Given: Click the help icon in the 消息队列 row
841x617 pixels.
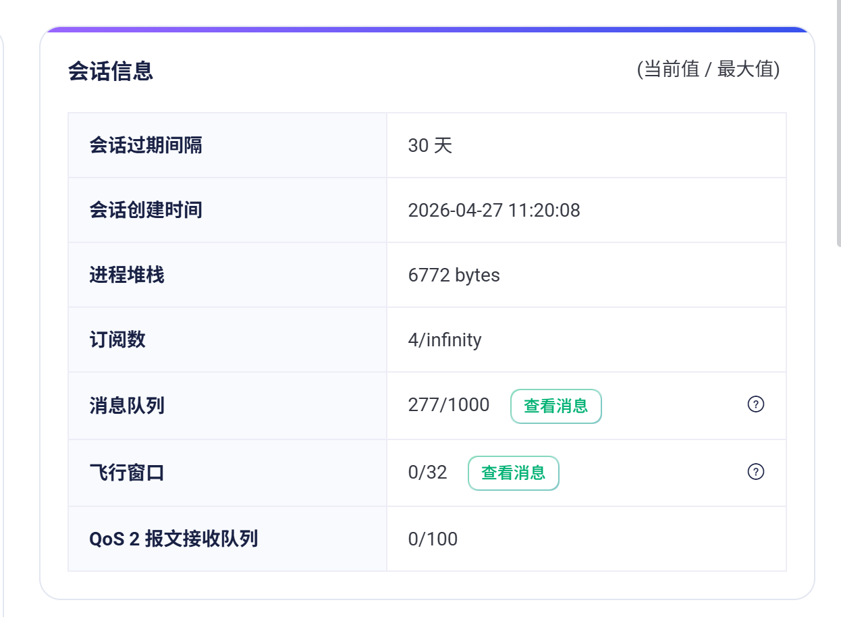Looking at the screenshot, I should (x=756, y=404).
